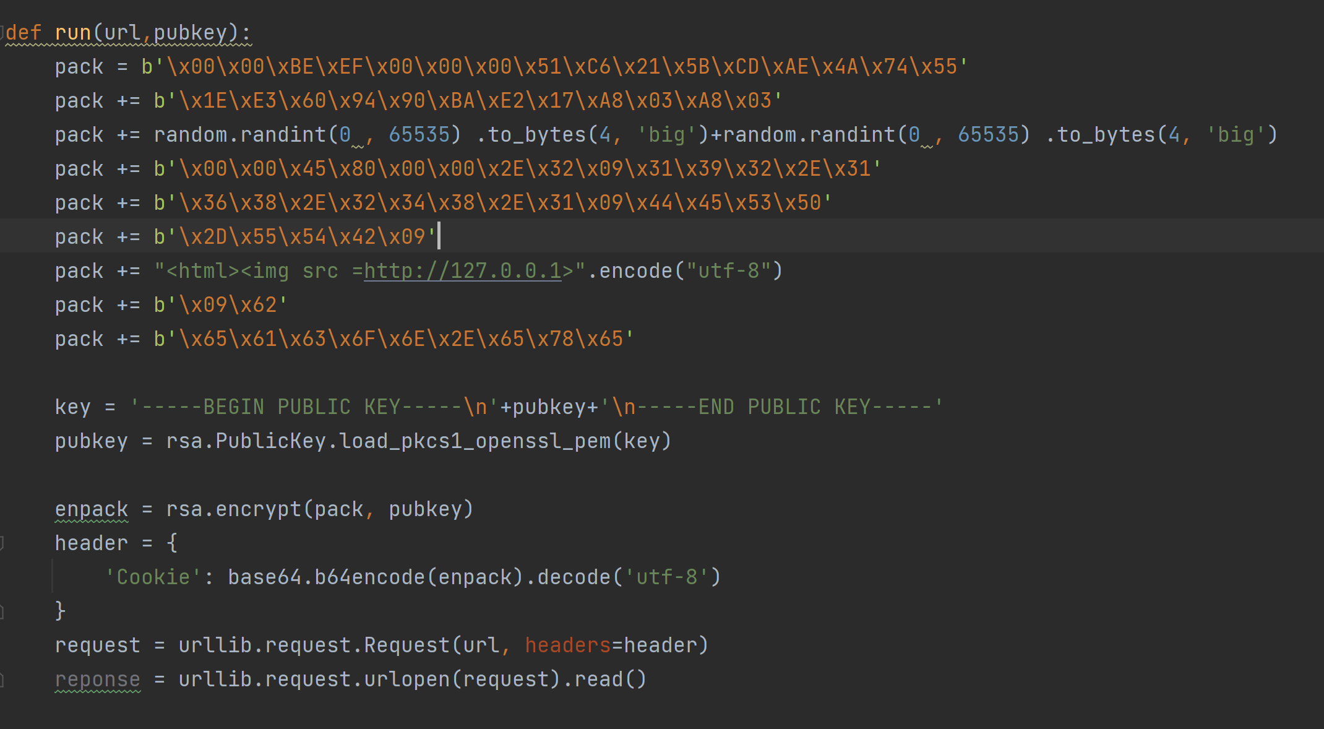Open the http://127.0.0.1 hyperlink
The image size is (1324, 729).
coord(461,270)
